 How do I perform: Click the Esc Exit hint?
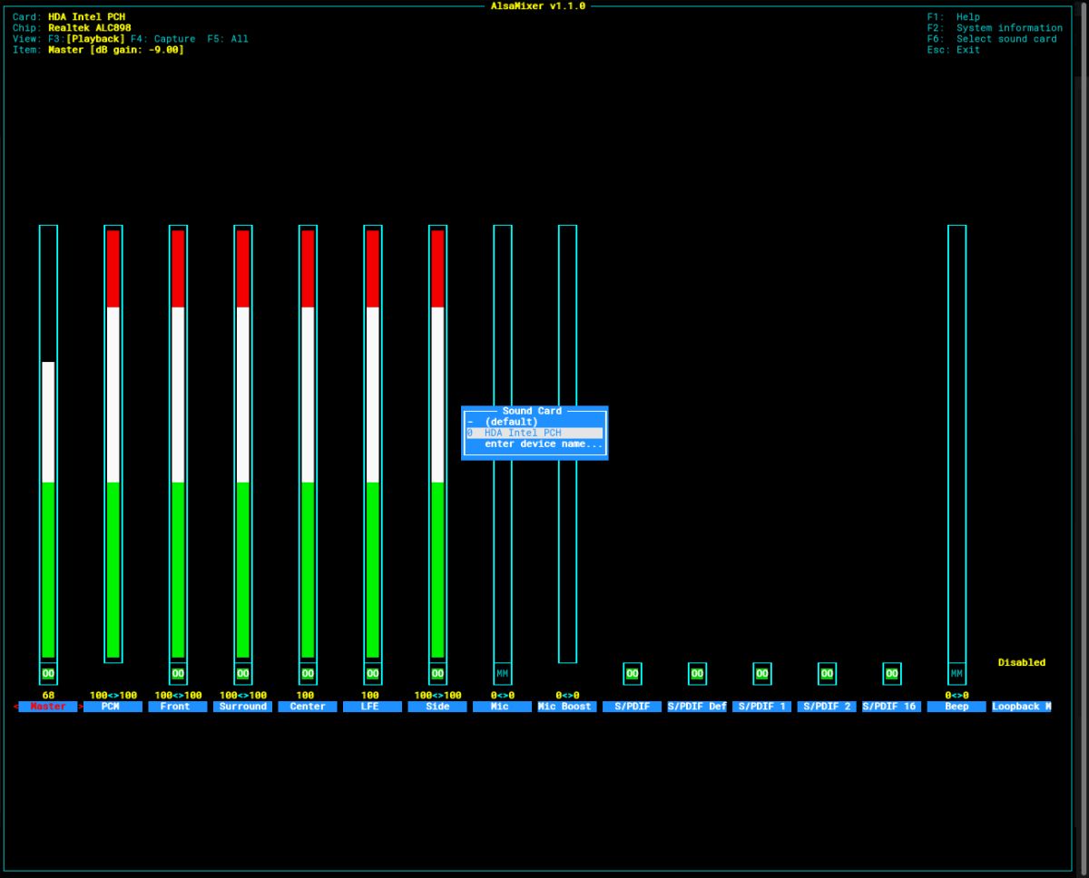pyautogui.click(x=954, y=50)
